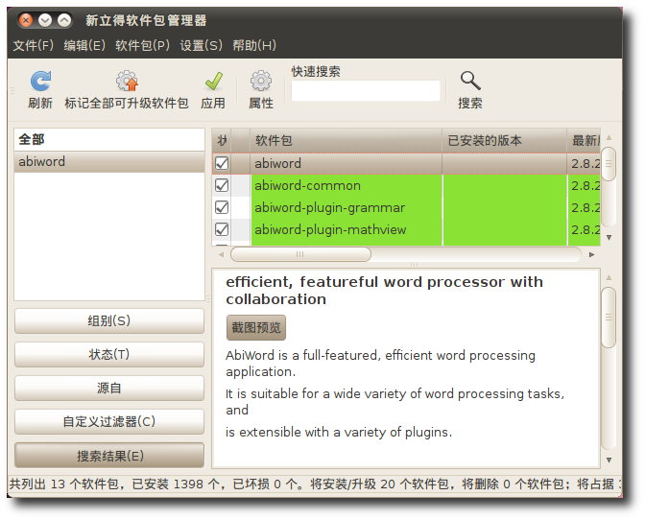Click the Refresh (刷新) toolbar icon
The height and width of the screenshot is (520, 645).
[x=40, y=81]
